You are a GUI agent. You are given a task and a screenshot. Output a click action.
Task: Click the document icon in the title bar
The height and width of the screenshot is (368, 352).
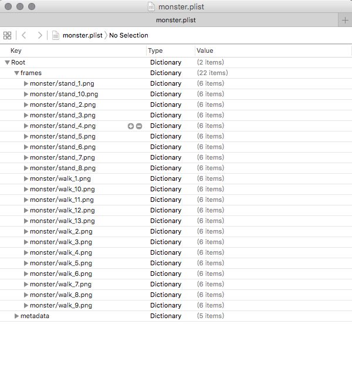151,6
